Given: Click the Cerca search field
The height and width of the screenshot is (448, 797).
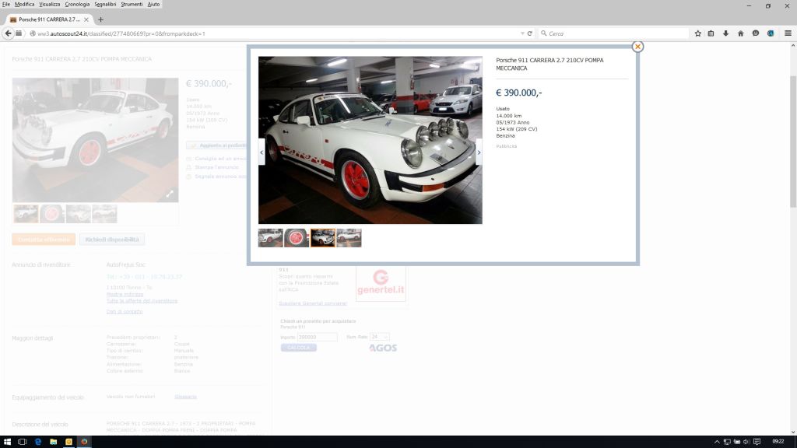Looking at the screenshot, I should (x=613, y=33).
